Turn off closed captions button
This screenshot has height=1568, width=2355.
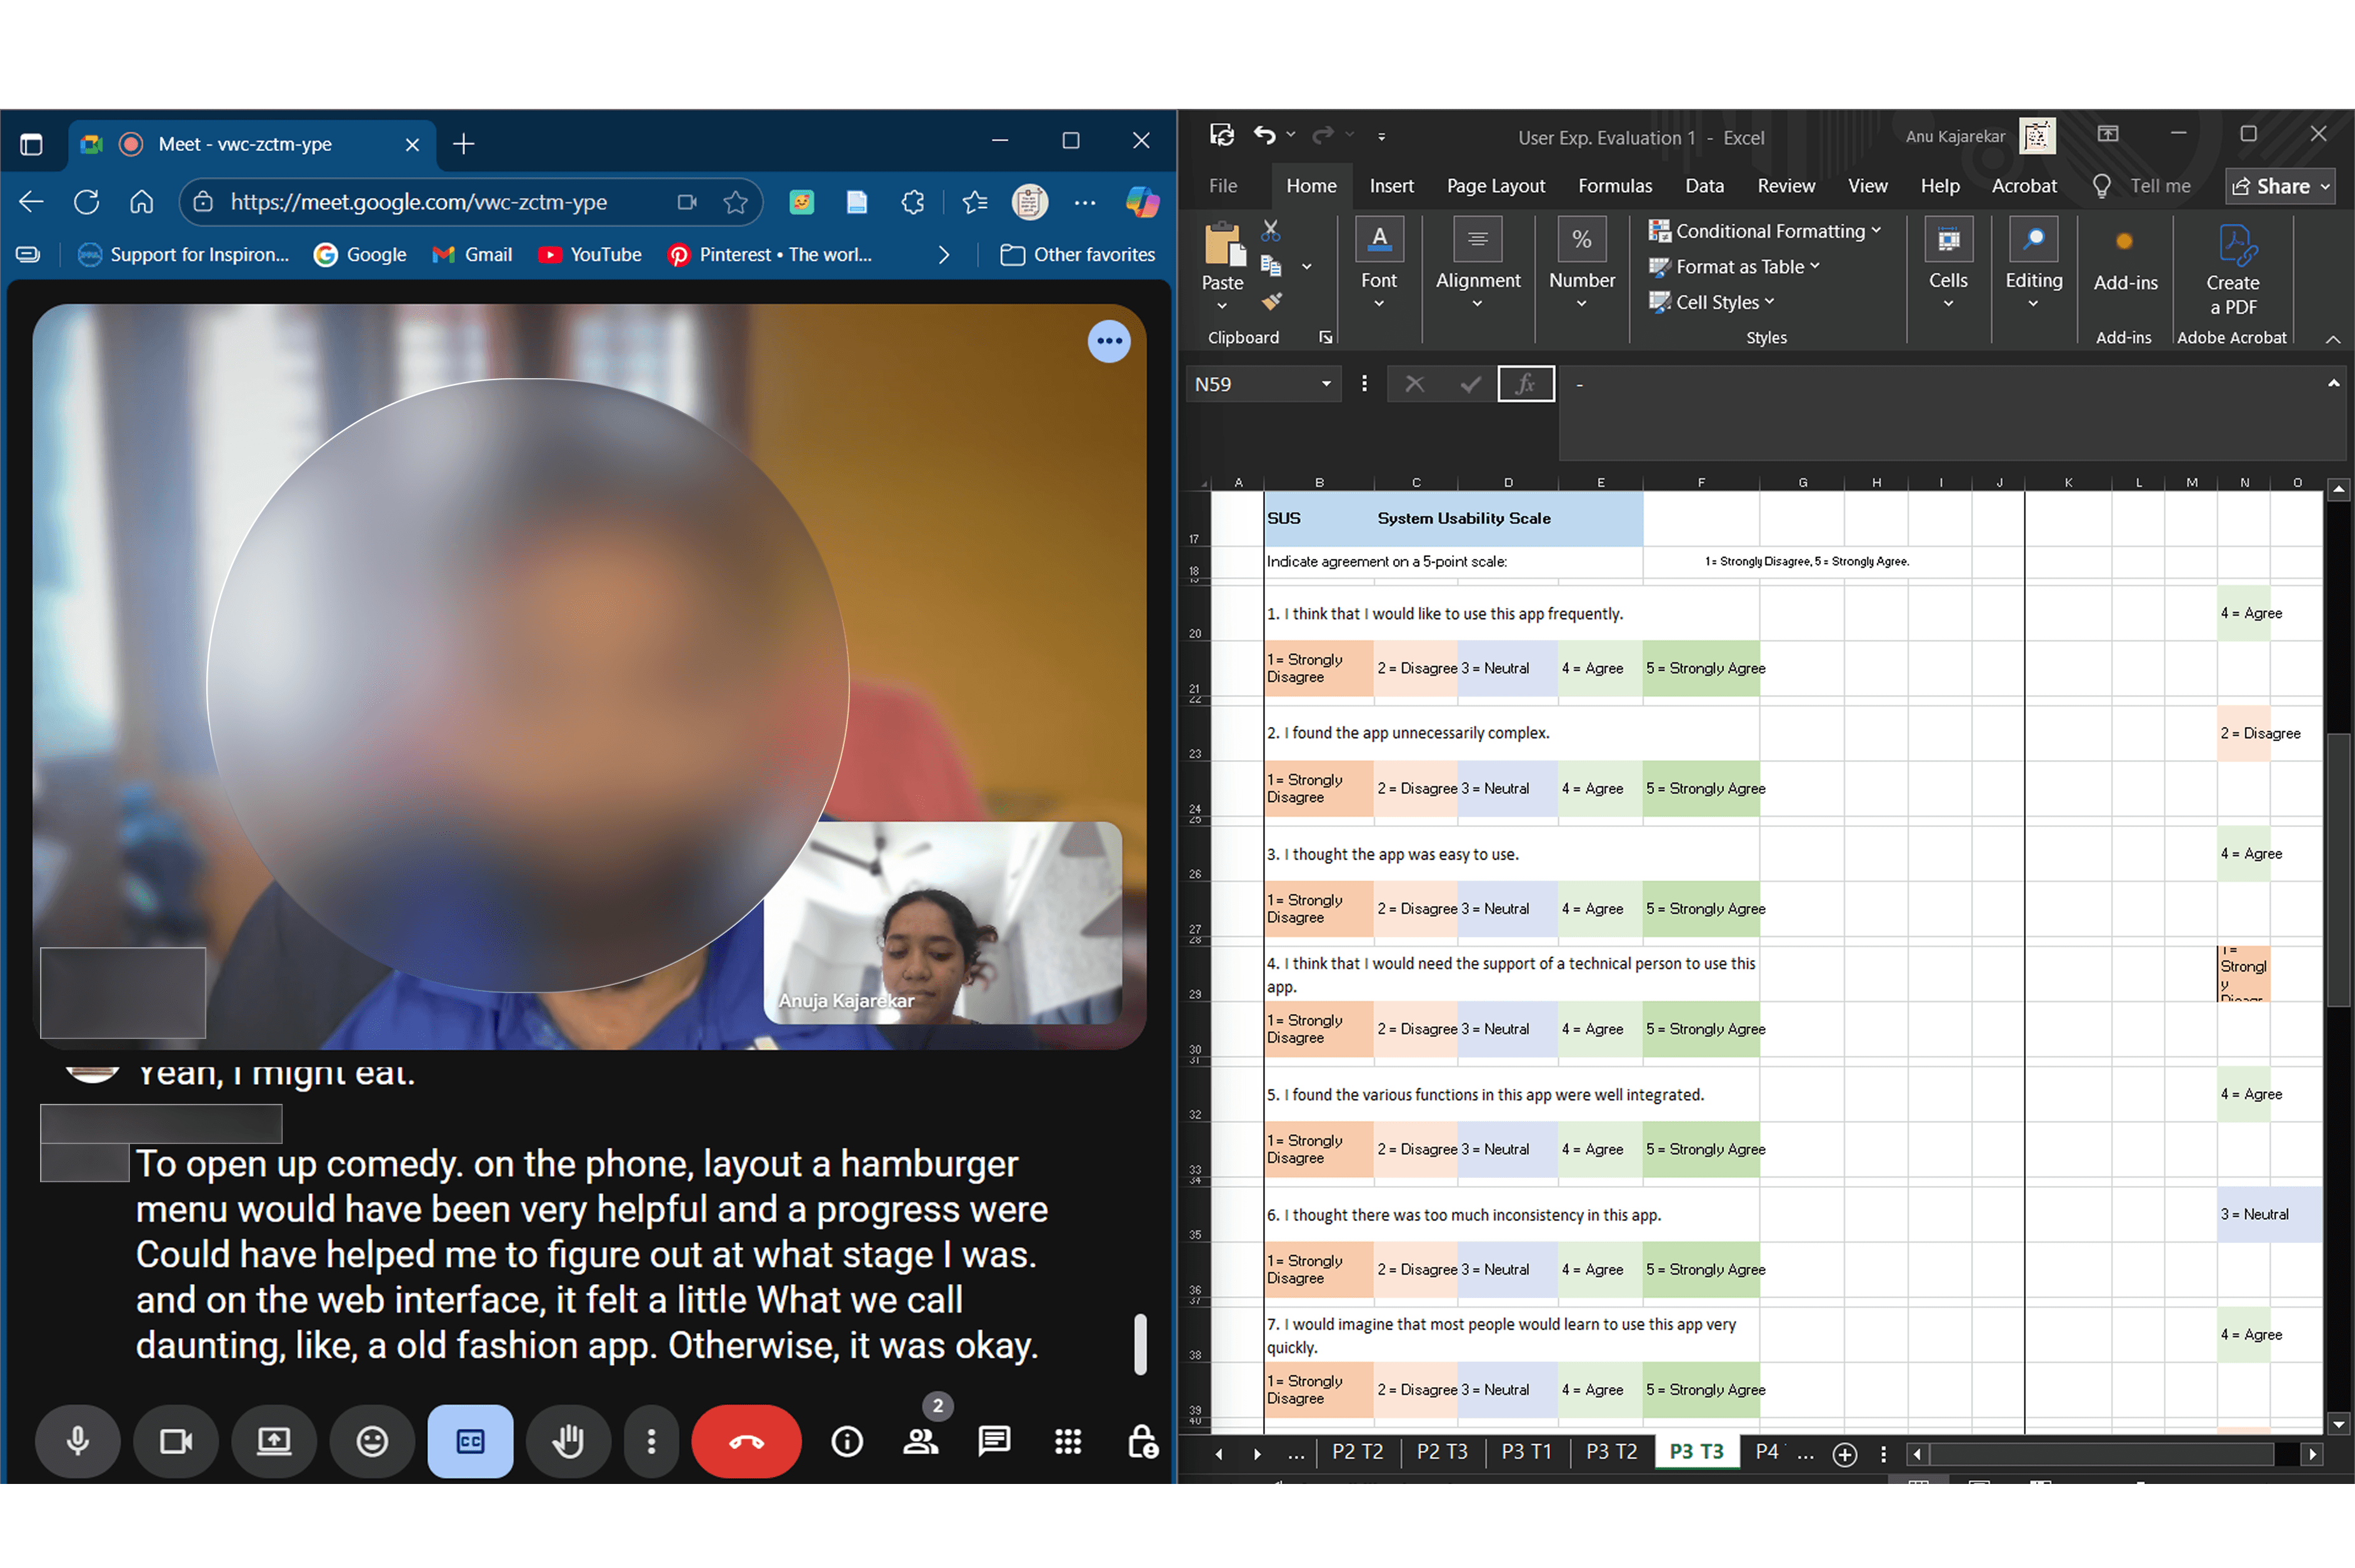click(x=470, y=1441)
